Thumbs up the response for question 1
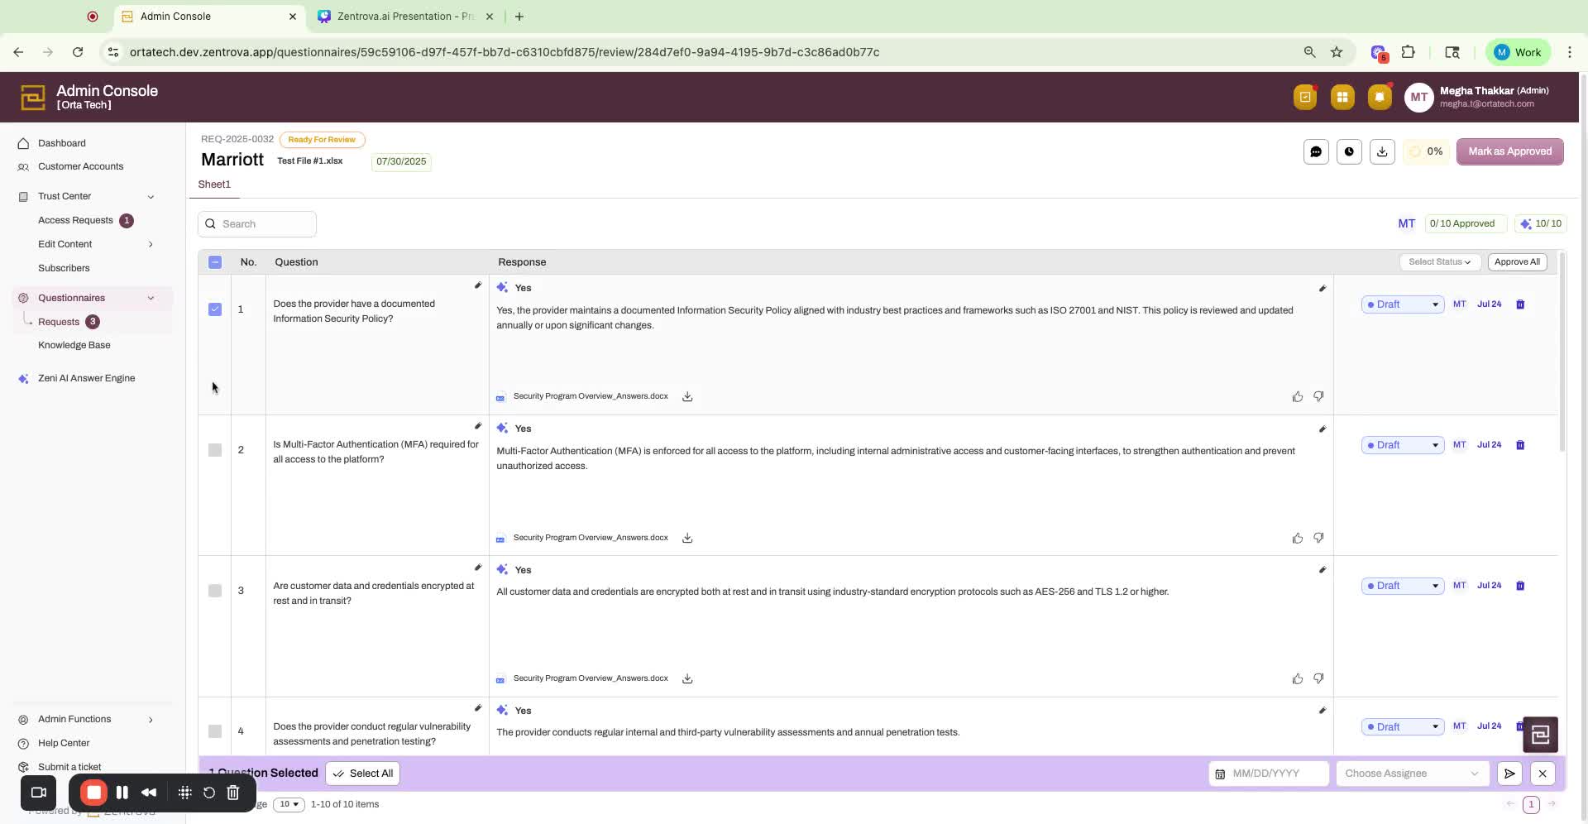This screenshot has width=1588, height=824. pos(1297,397)
